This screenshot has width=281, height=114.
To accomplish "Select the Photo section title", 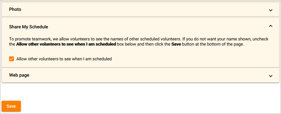I will [15, 9].
